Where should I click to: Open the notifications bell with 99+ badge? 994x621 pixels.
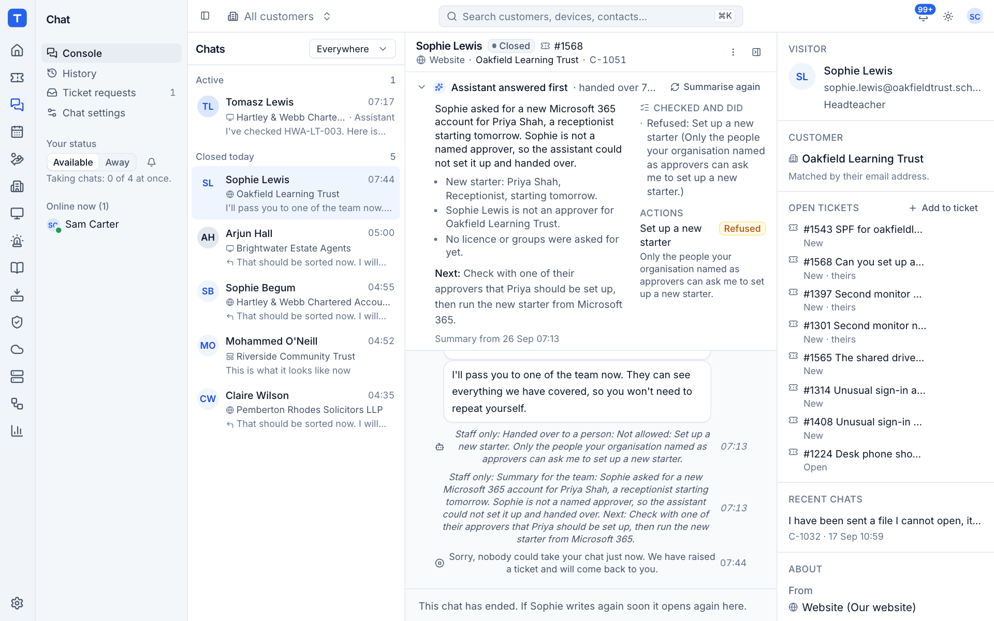(923, 17)
